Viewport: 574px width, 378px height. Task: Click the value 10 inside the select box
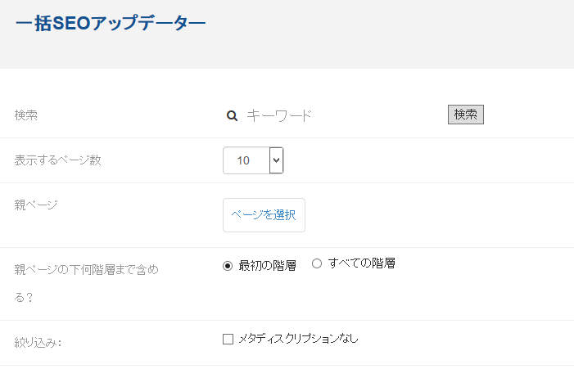(x=243, y=160)
